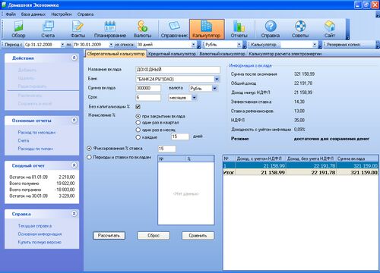Image resolution: width=380 pixels, height=273 pixels.
Task: Open the Факты toolbar icon
Action: 78,30
